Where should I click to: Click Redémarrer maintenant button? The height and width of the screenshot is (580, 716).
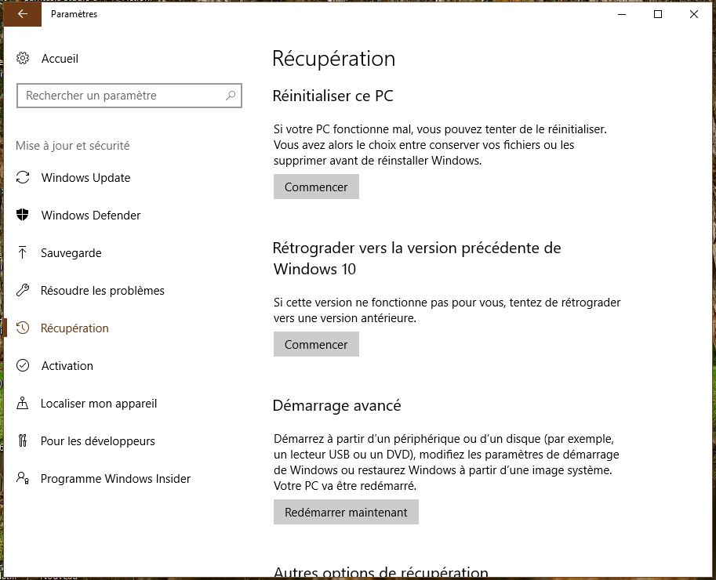tap(346, 512)
